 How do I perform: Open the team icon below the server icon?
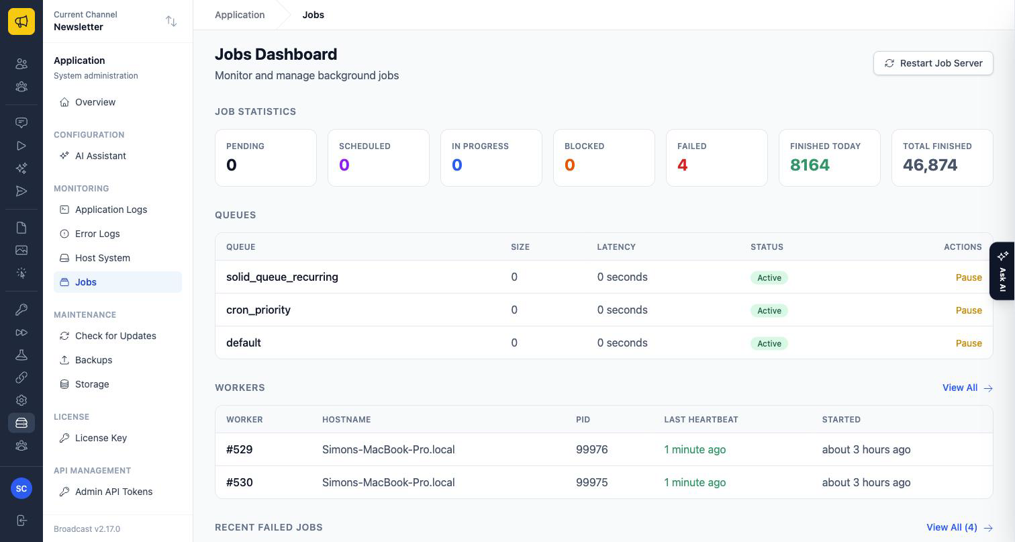point(21,446)
